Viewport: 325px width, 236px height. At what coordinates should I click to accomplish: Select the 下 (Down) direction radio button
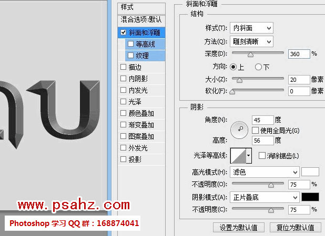point(258,67)
